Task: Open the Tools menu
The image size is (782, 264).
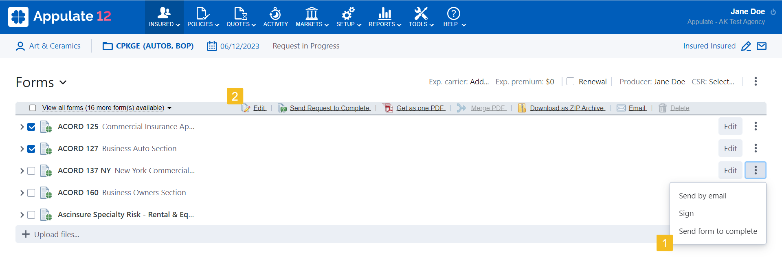Action: click(421, 17)
